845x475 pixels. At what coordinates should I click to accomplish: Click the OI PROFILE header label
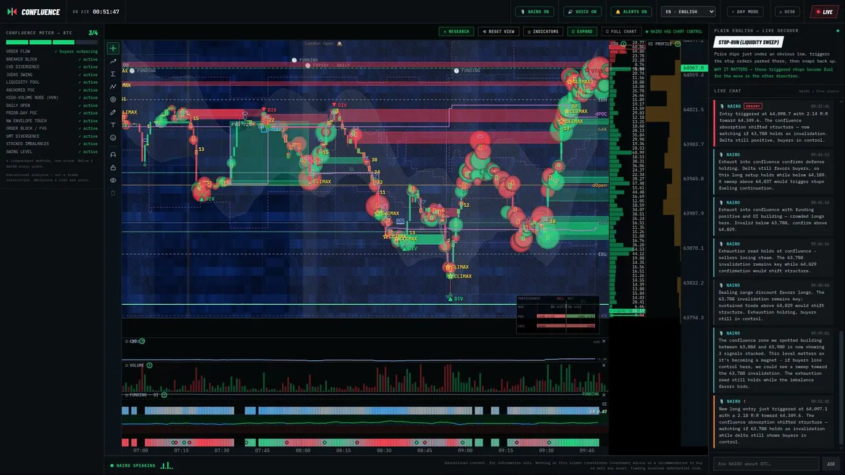point(659,44)
